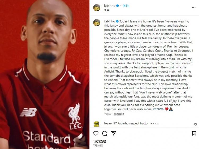This screenshot has width=199, height=149.
Task: Like the post with heart icon
Action: (96, 133)
